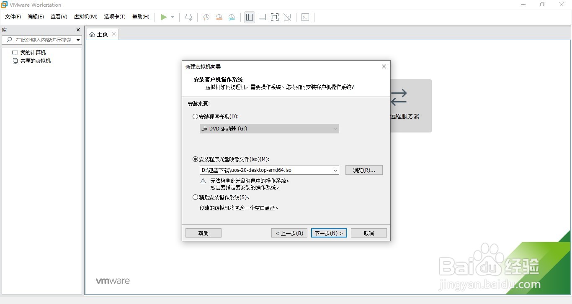
Task: Click the home icon on 主页 tab
Action: (x=92, y=34)
